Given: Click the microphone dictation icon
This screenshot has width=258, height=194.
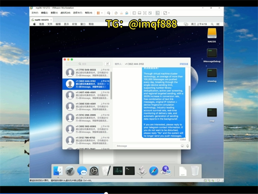Looking at the screenshot, I should [187, 146].
